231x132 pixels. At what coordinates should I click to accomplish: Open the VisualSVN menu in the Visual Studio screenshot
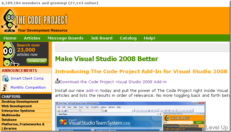click(x=94, y=107)
